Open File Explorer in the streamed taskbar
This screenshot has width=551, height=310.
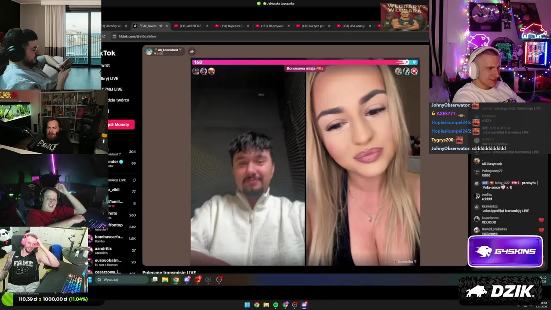(165, 279)
